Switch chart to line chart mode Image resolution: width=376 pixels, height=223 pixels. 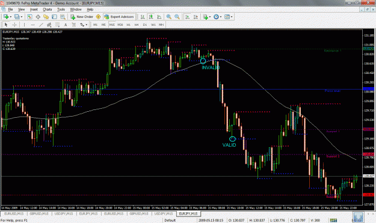click(159, 17)
